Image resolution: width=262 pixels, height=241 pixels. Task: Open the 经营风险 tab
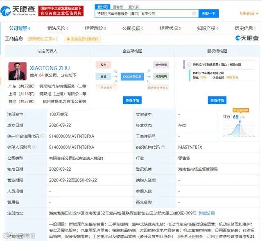pos(95,28)
